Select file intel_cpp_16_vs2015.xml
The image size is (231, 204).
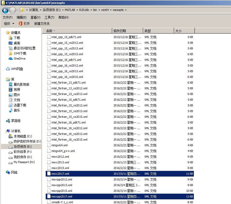coord(120,77)
